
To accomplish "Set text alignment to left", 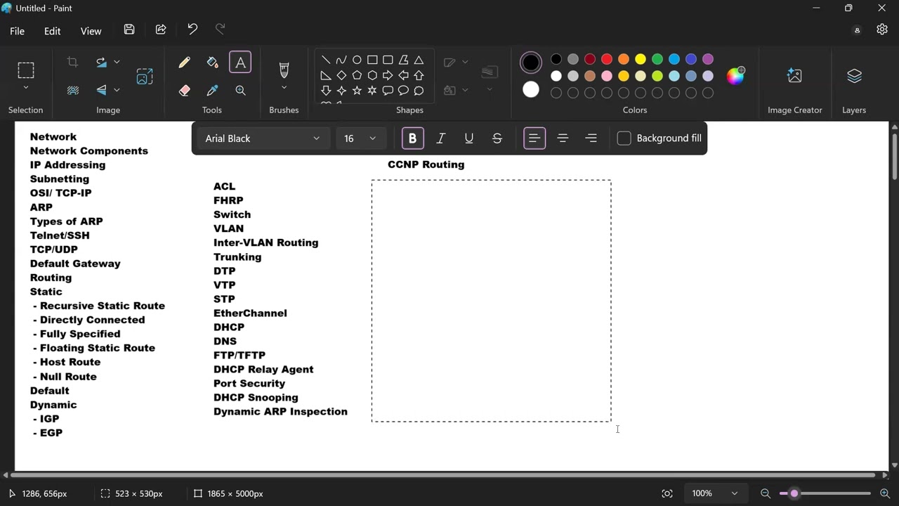I will coord(535,138).
